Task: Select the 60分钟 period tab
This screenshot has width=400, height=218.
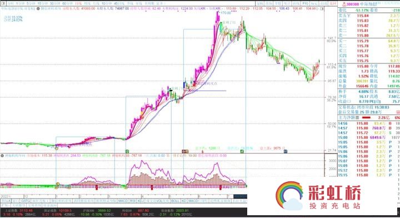Action: [68, 3]
